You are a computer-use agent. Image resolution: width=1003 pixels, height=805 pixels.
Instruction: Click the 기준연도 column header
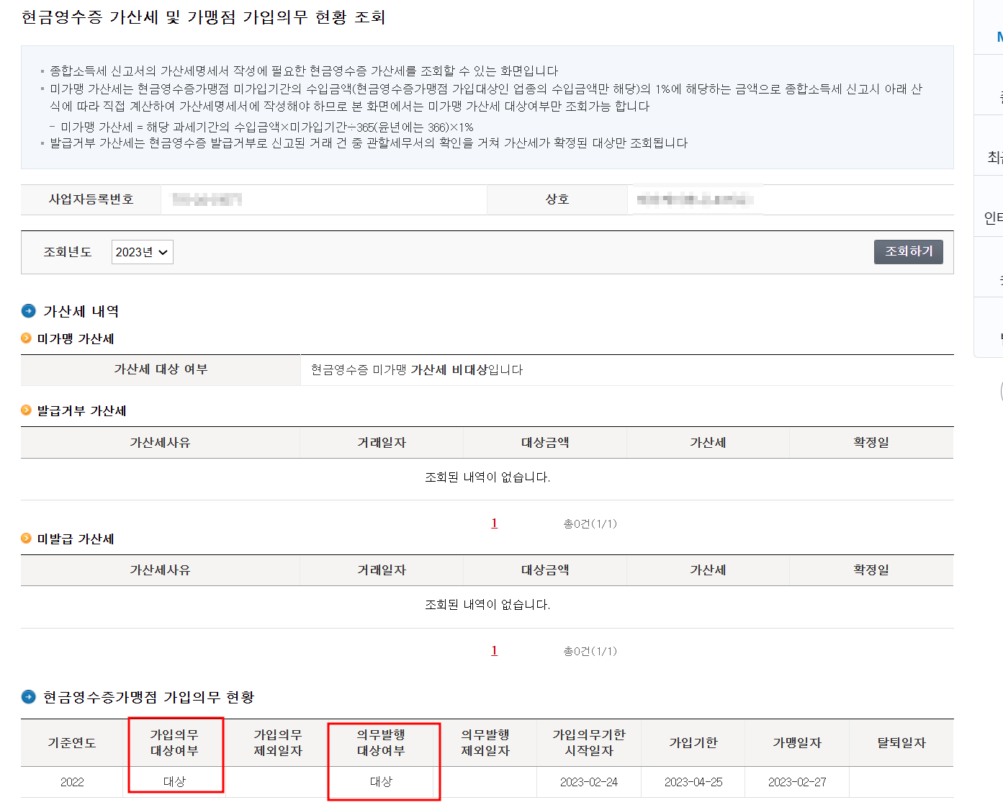[x=72, y=743]
